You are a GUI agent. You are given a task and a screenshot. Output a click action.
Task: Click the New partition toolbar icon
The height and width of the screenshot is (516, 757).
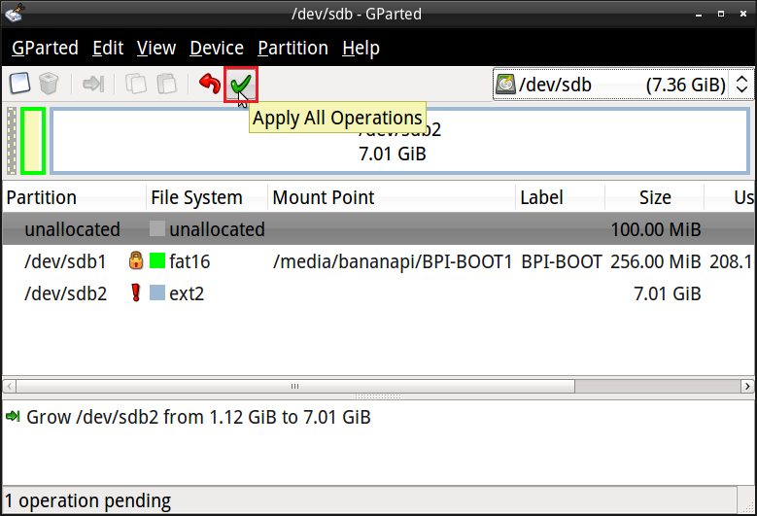pyautogui.click(x=20, y=85)
